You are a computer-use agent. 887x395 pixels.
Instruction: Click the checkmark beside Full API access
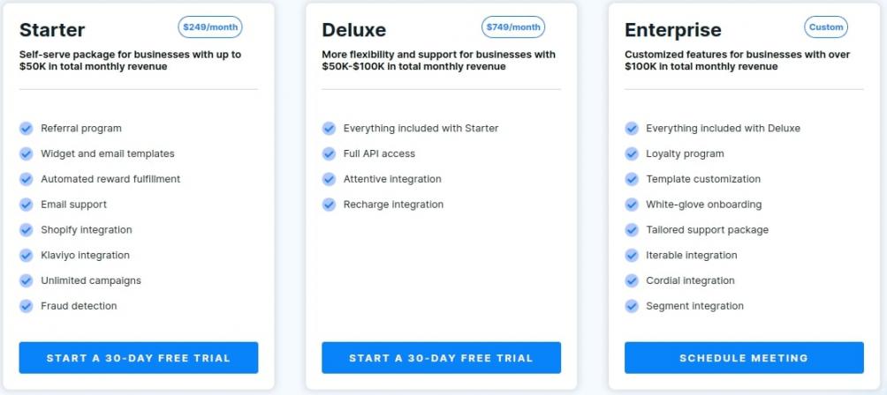pos(330,153)
